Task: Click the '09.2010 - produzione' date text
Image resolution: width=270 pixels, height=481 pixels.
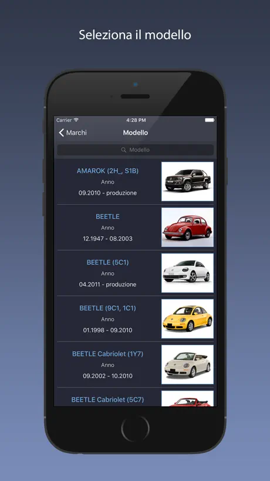Action: pos(107,193)
